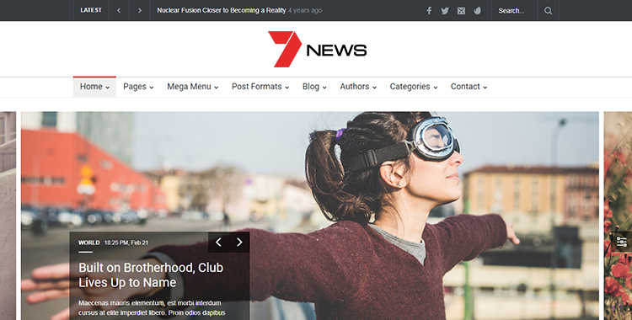
Task: Click the LATEST ticker label
Action: [x=91, y=10]
